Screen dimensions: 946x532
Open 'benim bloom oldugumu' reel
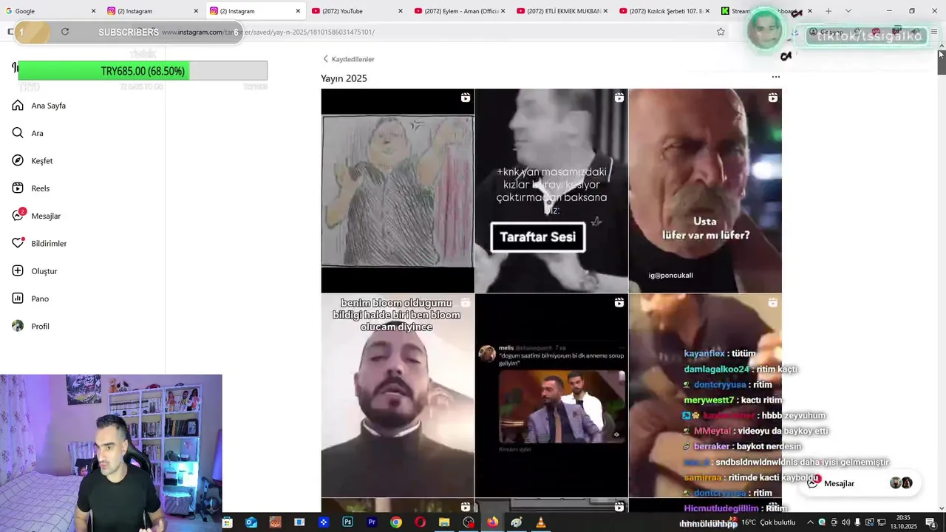pyautogui.click(x=398, y=395)
